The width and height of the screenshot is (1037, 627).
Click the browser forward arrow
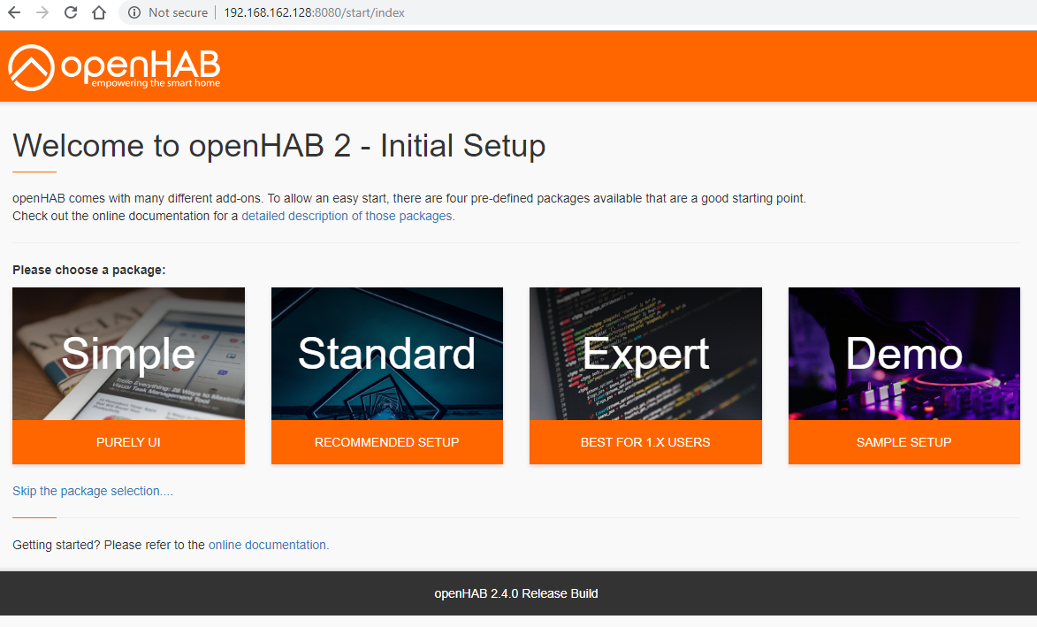pos(42,12)
